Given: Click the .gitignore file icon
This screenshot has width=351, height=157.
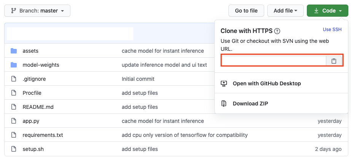Looking at the screenshot, I should coord(14,79).
